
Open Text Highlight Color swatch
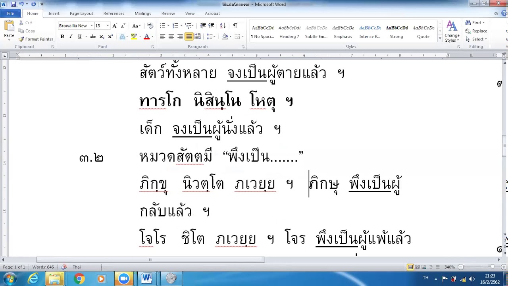[x=134, y=37]
